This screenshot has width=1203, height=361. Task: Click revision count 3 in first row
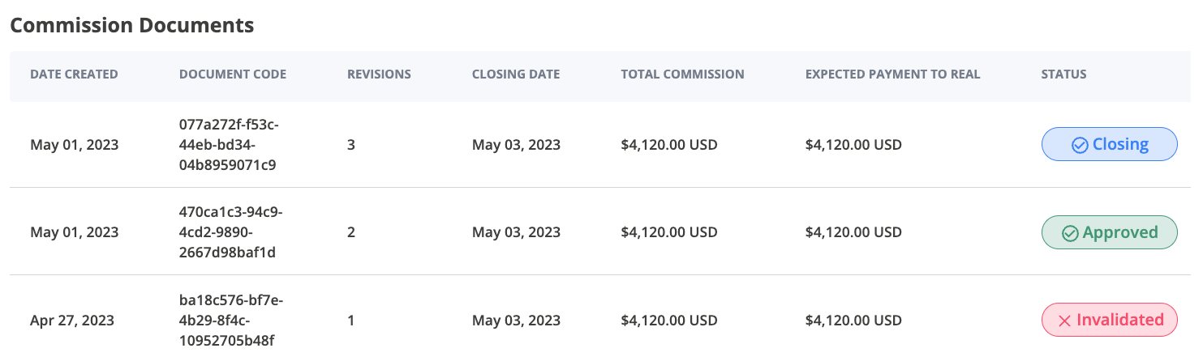pos(351,145)
